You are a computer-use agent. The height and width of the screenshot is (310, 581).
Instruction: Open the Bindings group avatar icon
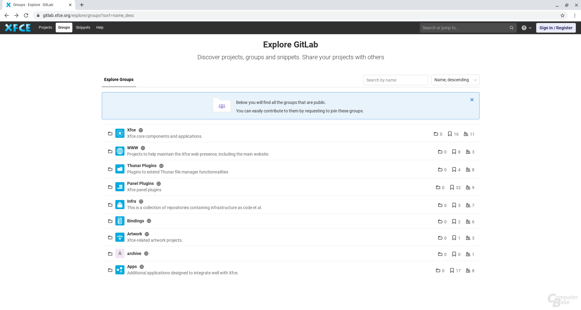pyautogui.click(x=120, y=221)
